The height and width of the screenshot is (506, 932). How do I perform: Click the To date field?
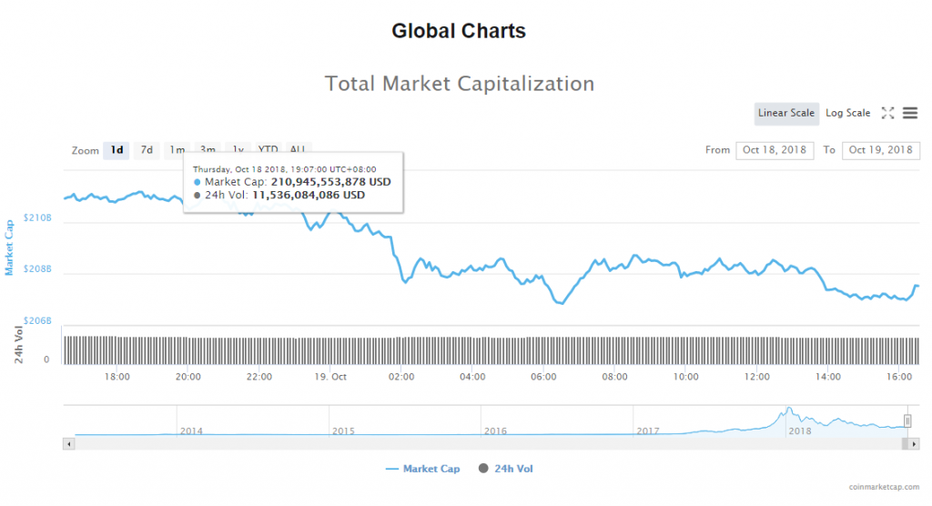click(881, 150)
